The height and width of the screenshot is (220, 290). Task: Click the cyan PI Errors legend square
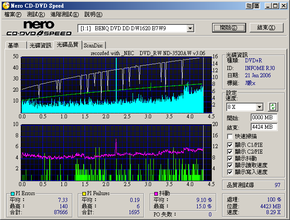13,194
